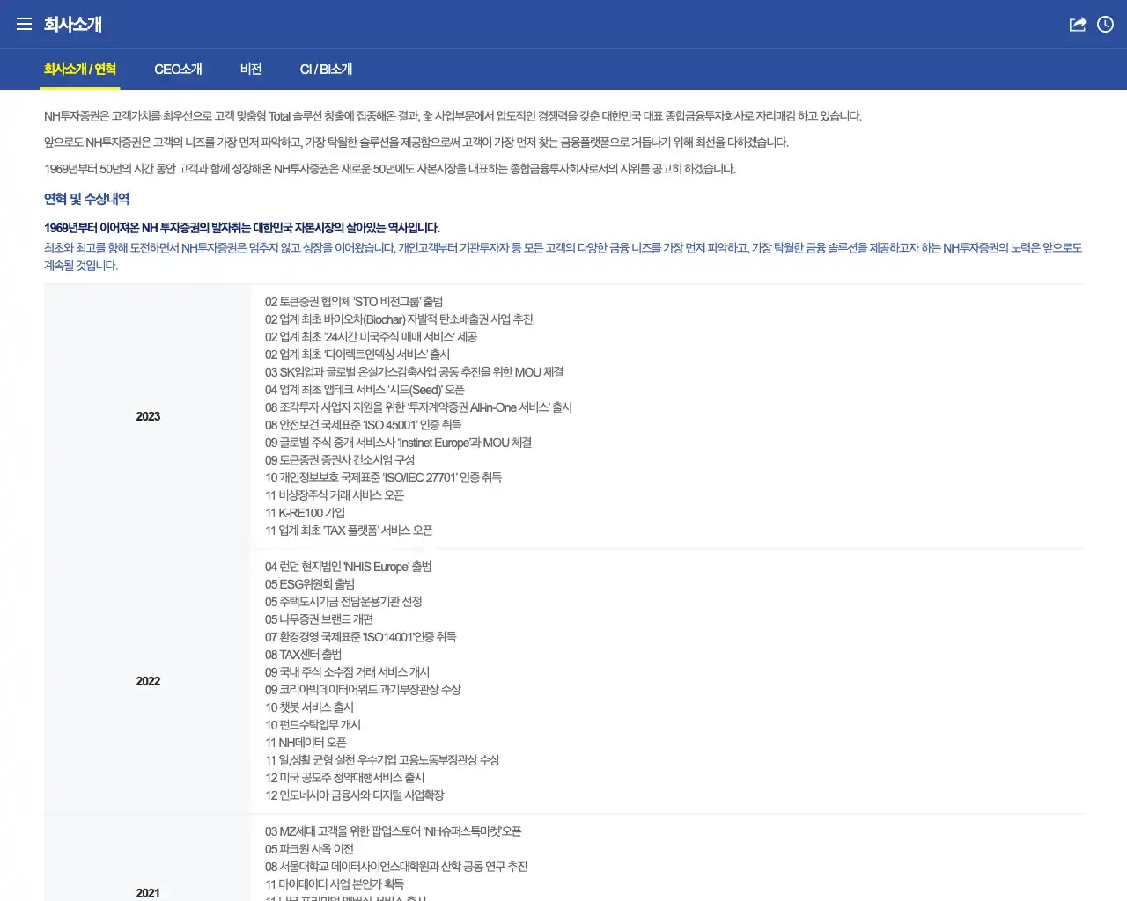Click '09 코리아빅데이터어워드' entry
Screen dimensions: 1127x901
coord(363,690)
